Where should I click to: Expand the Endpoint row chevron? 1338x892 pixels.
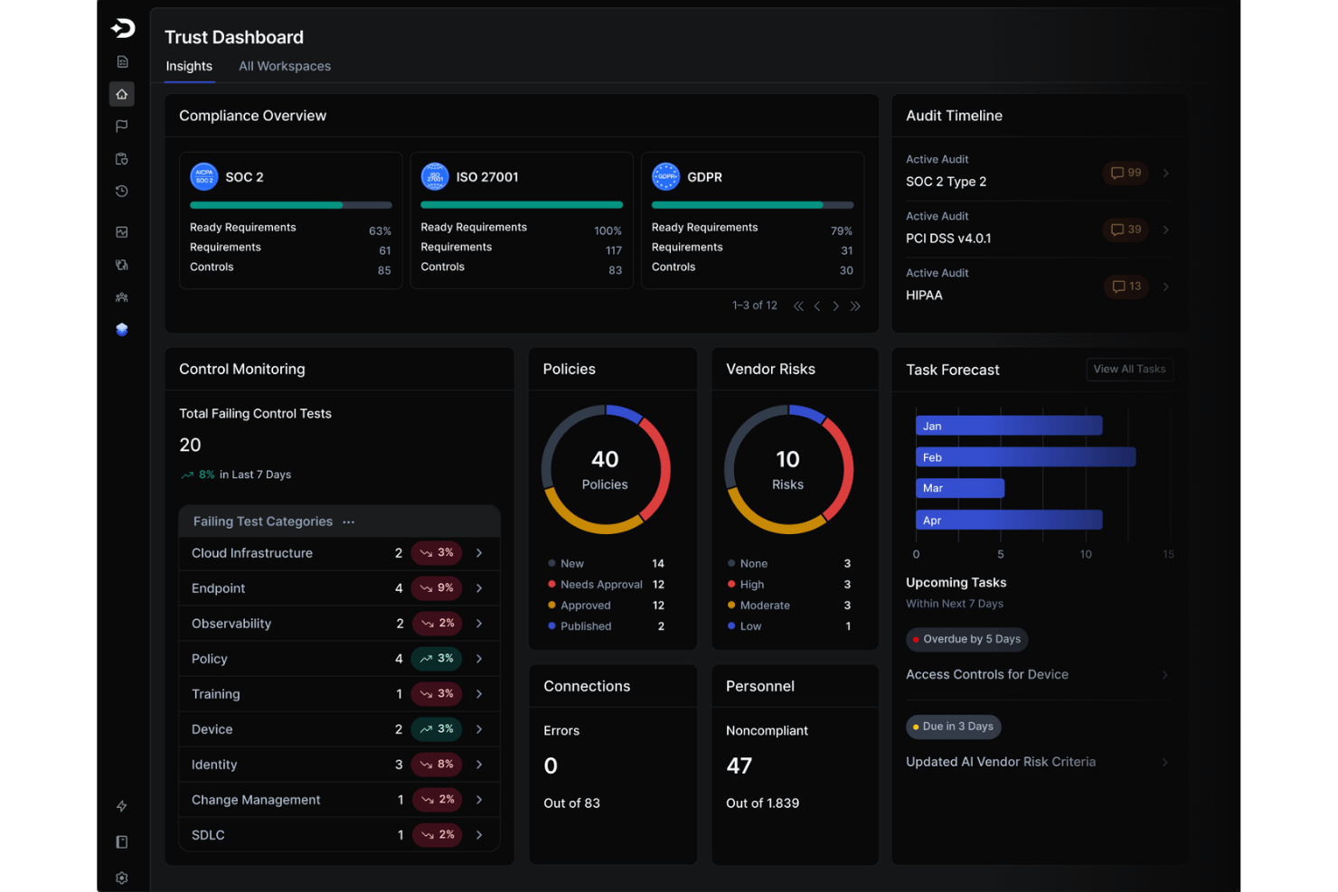[x=479, y=588]
